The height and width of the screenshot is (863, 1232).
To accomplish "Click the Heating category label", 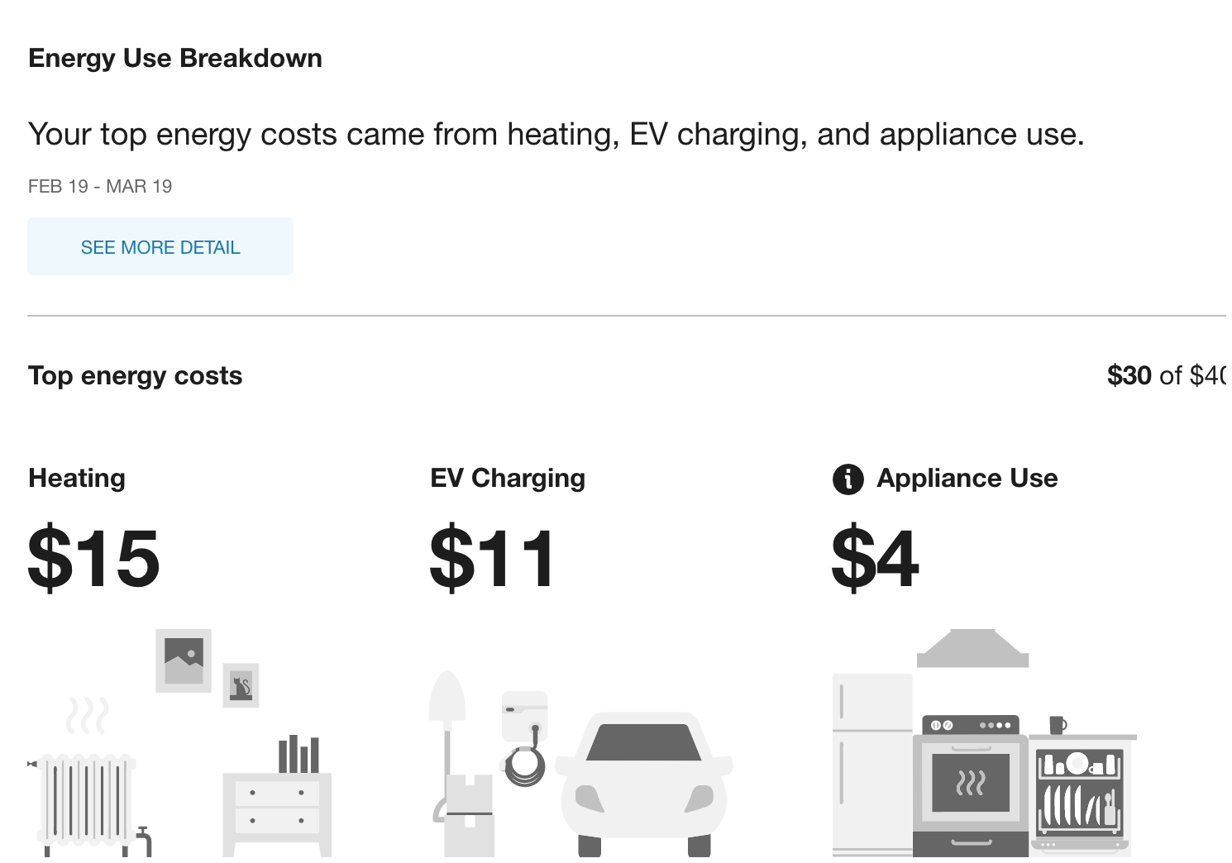I will coord(77,479).
